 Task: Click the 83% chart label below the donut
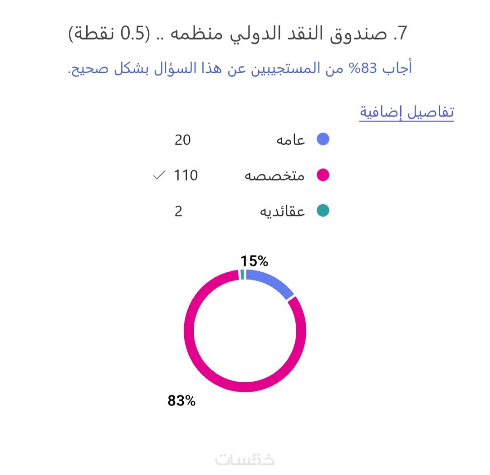point(181,400)
